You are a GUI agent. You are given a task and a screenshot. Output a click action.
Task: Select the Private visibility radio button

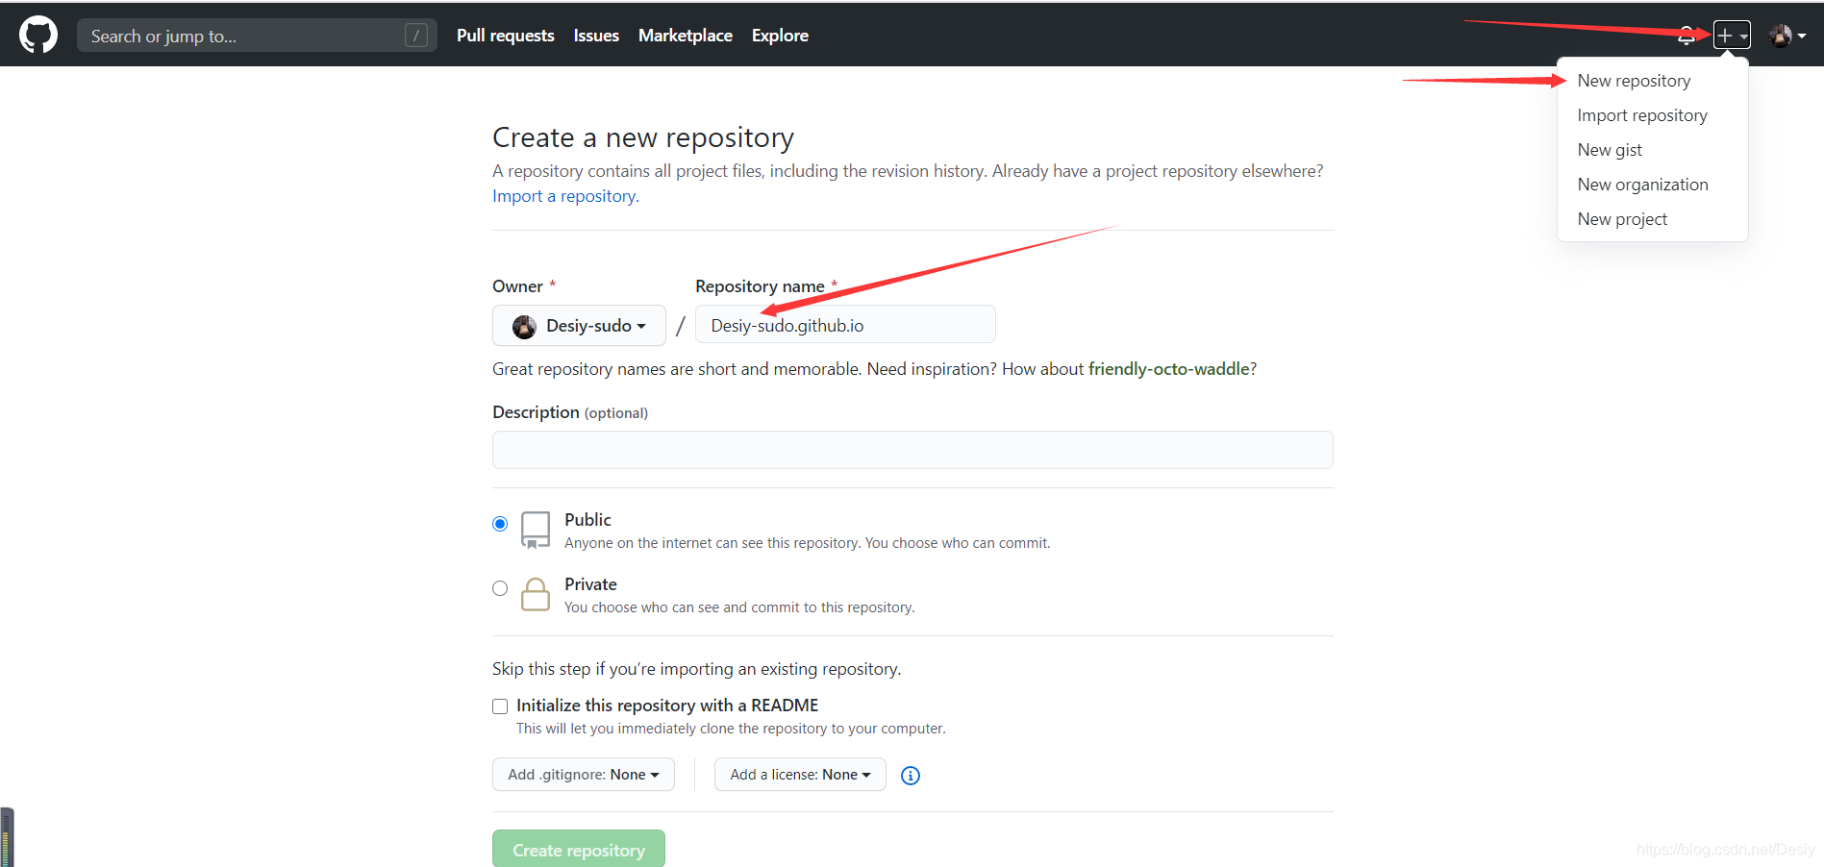500,588
